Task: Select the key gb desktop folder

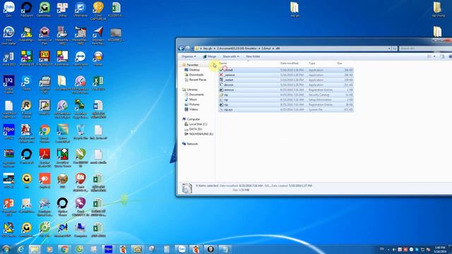Action: click(x=295, y=9)
